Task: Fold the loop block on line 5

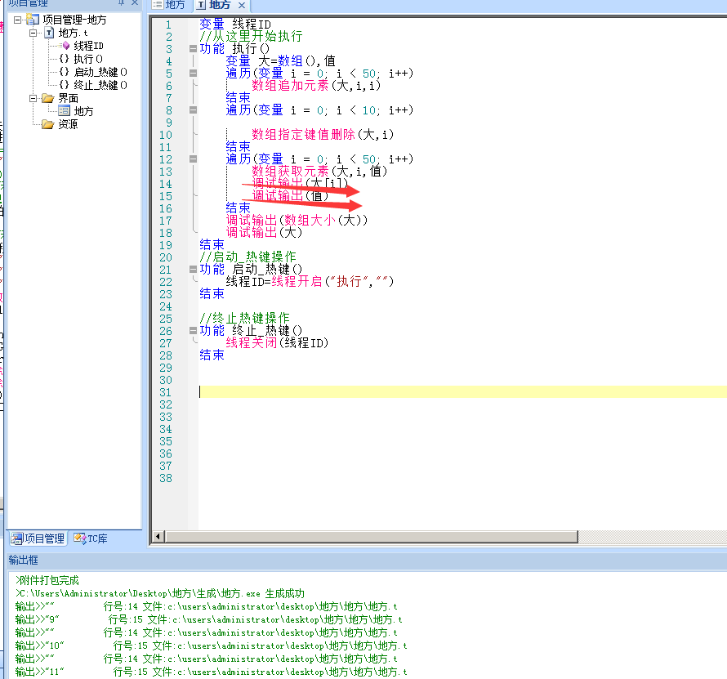Action: coord(193,73)
